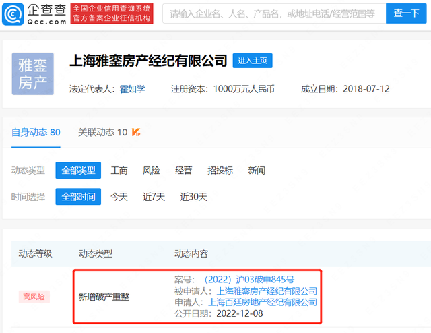Click the 进入主页 button
This screenshot has height=333, width=431.
[x=253, y=61]
